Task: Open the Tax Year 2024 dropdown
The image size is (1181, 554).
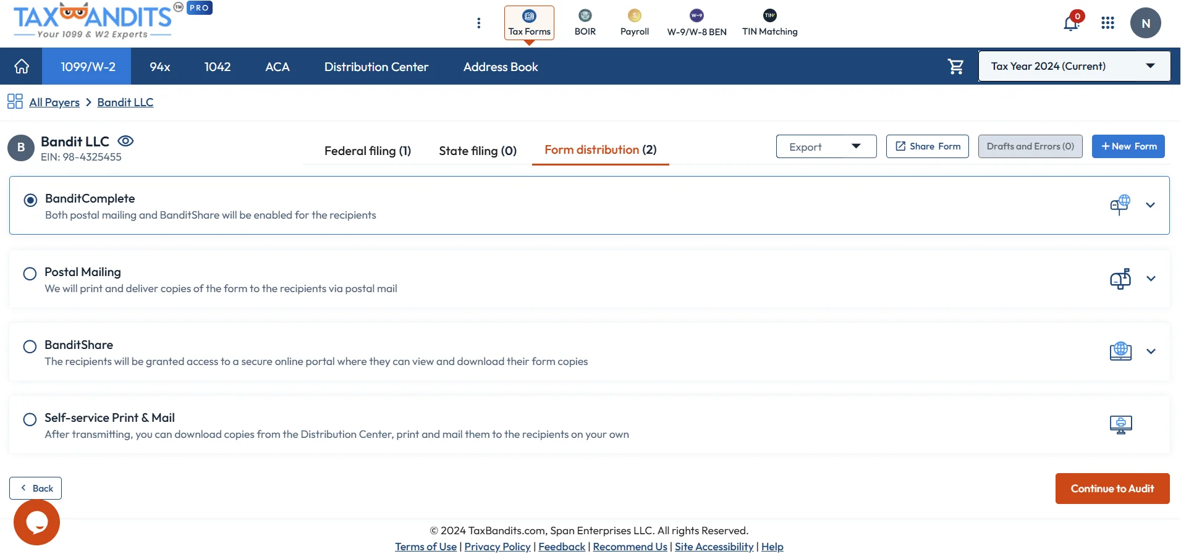Action: tap(1074, 66)
